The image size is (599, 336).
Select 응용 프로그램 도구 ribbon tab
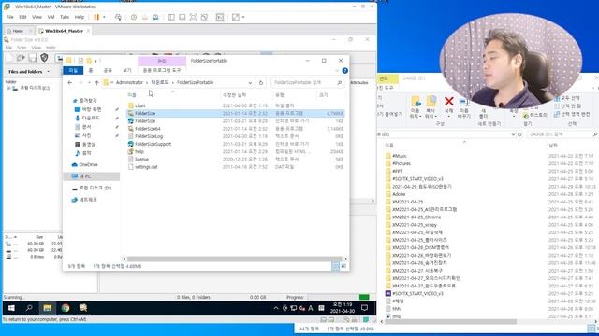click(x=162, y=71)
